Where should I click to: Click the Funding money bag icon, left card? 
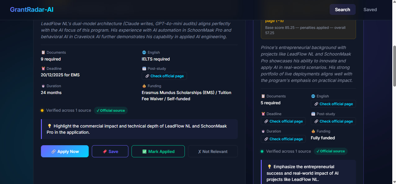click(144, 86)
